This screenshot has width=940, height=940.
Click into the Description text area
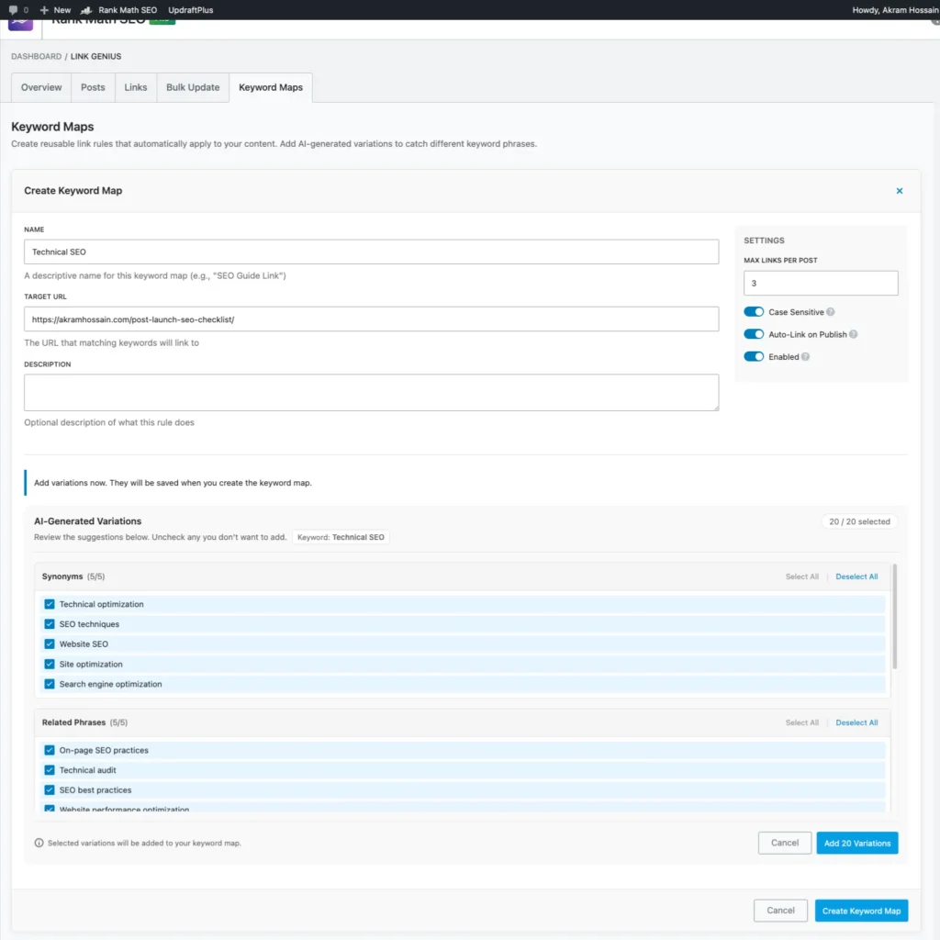pyautogui.click(x=371, y=392)
